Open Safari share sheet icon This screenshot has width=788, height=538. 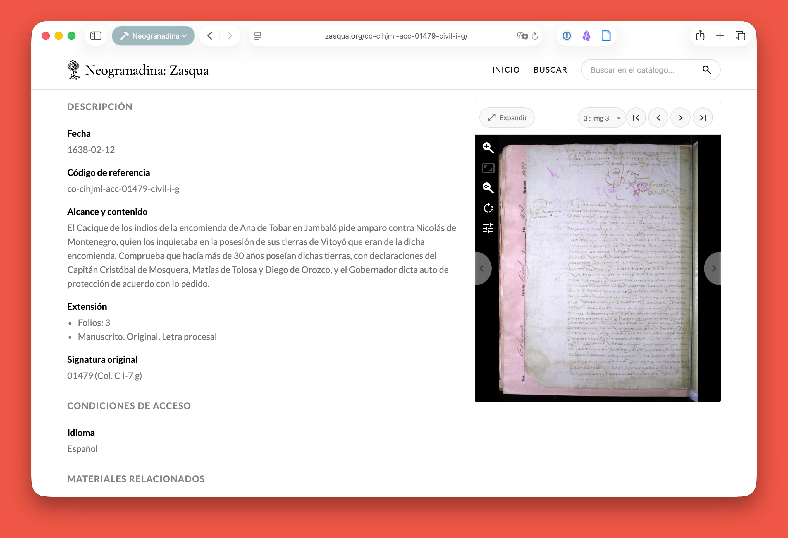[x=700, y=36]
